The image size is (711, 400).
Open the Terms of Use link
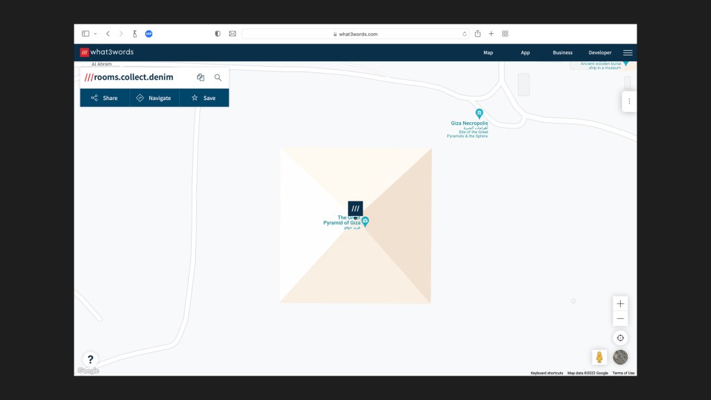click(x=623, y=372)
